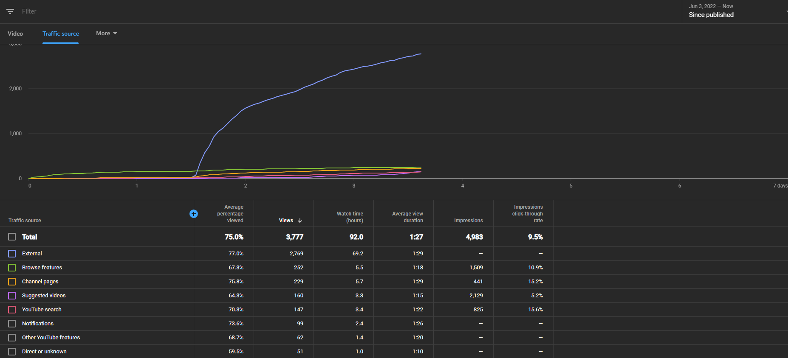Image resolution: width=788 pixels, height=358 pixels.
Task: Add a metric with the blue plus icon
Action: (x=194, y=214)
